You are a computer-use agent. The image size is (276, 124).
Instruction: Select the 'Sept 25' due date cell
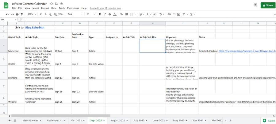tap(63, 98)
